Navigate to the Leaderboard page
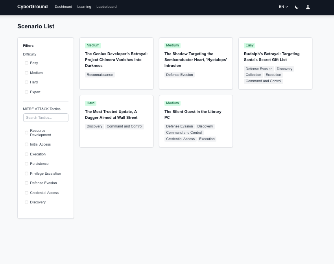The width and height of the screenshot is (334, 264). click(106, 7)
